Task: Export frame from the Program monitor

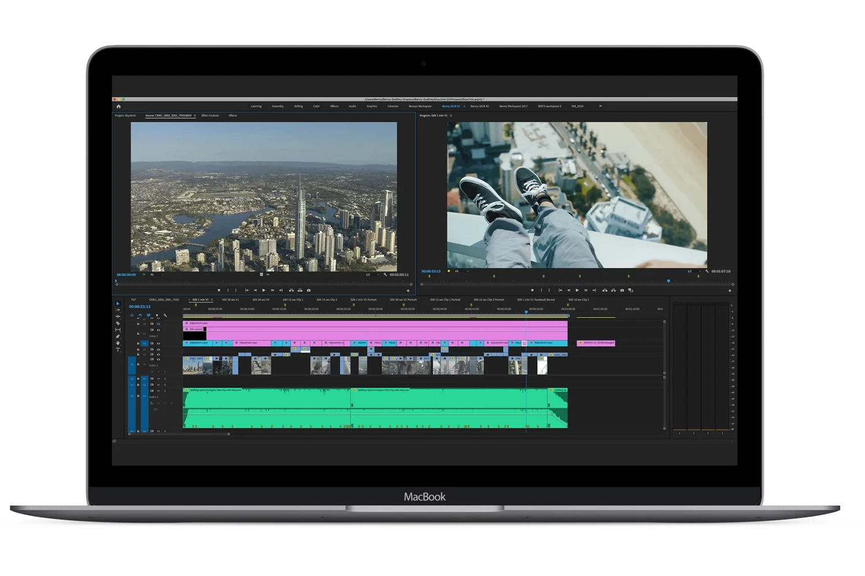Action: coord(622,290)
